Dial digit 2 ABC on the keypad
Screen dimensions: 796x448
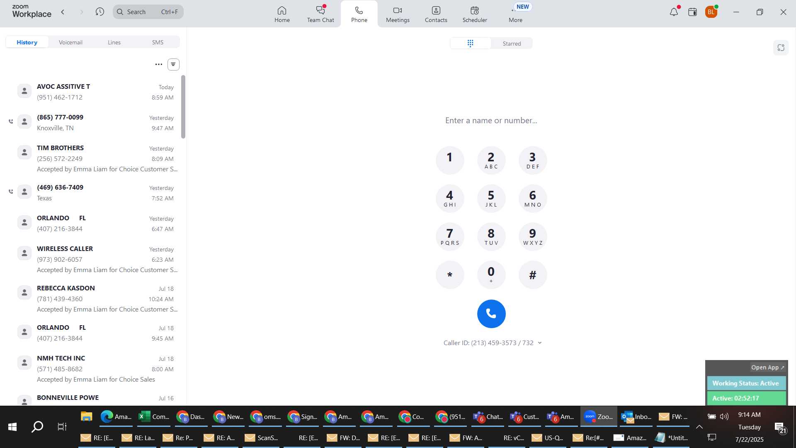(x=491, y=160)
